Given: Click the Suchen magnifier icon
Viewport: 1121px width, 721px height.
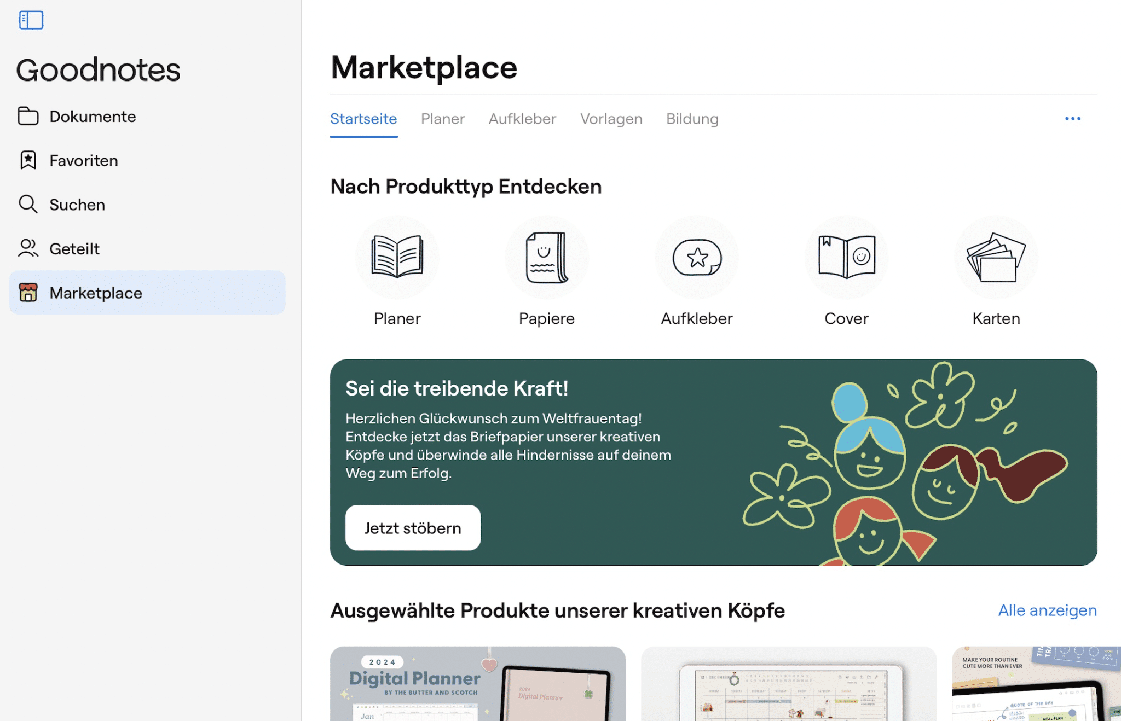Looking at the screenshot, I should pos(28,204).
